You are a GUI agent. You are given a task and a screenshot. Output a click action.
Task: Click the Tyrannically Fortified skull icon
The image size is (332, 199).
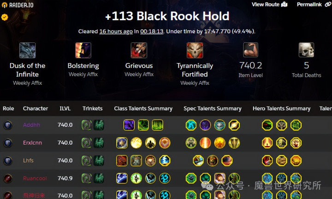pos(195,50)
